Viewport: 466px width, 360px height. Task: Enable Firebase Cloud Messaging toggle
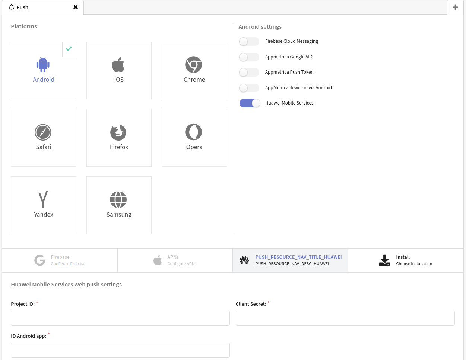[x=249, y=41]
